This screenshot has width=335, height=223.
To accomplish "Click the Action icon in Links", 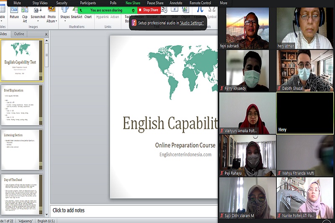I will pos(115,17).
